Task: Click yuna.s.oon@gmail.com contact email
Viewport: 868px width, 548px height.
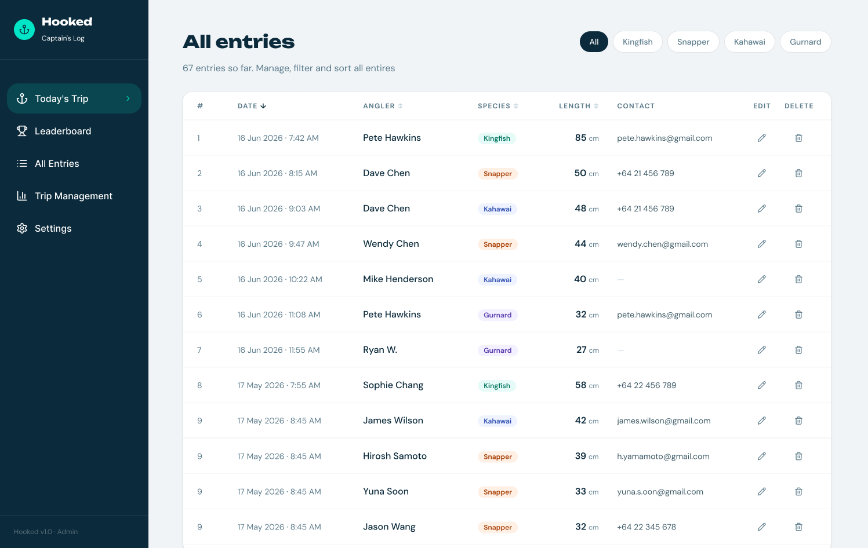Action: (660, 492)
